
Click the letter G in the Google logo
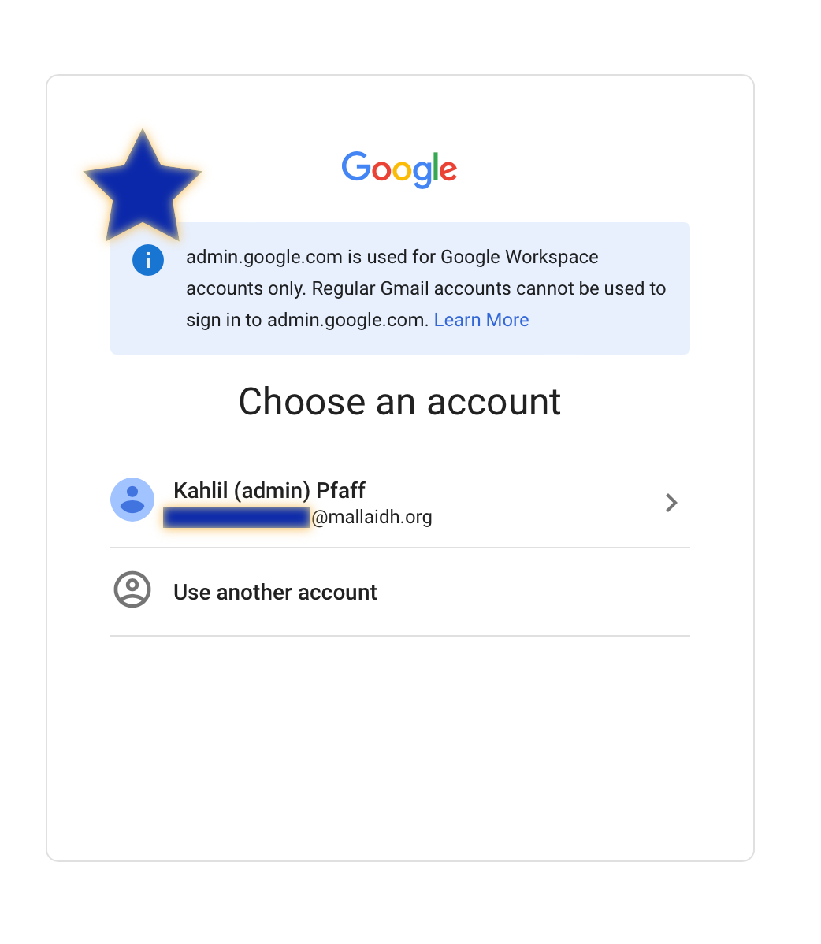[356, 166]
